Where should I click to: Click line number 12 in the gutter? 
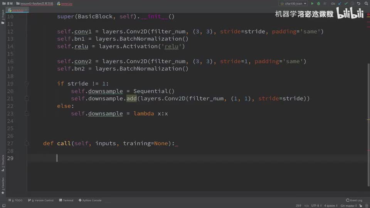(x=10, y=32)
